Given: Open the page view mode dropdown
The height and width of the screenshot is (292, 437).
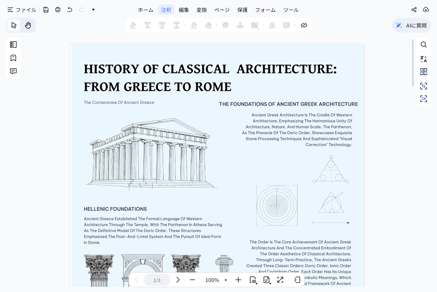Looking at the screenshot, I should pos(253,280).
